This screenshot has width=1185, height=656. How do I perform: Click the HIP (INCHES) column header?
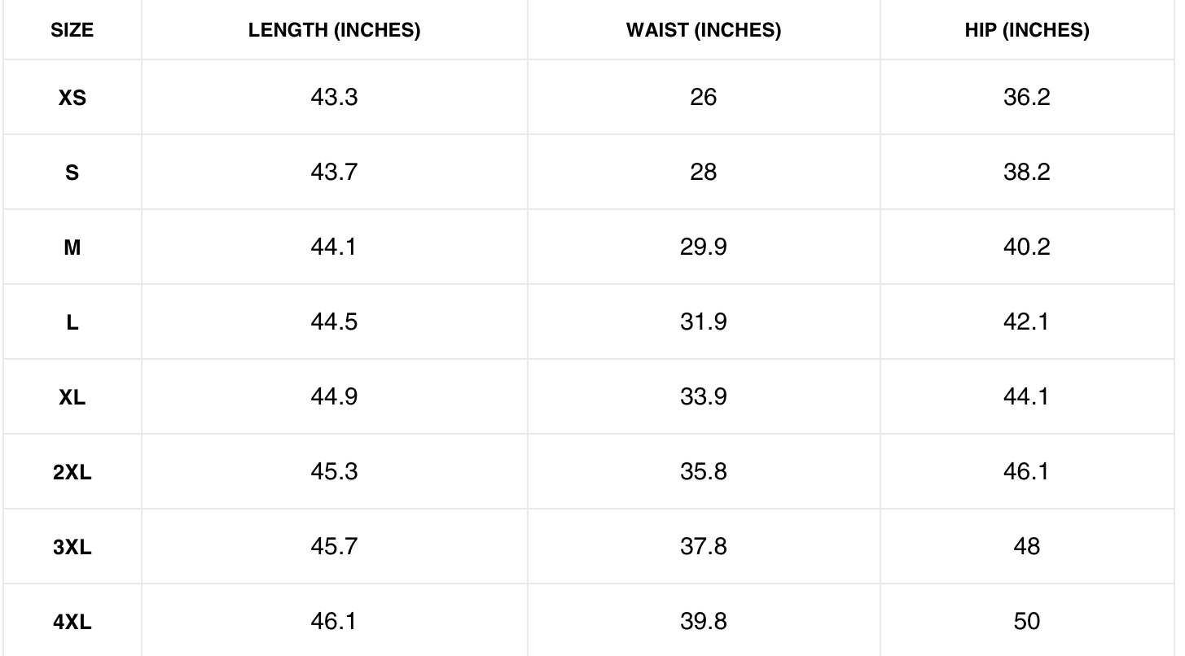coord(1026,31)
